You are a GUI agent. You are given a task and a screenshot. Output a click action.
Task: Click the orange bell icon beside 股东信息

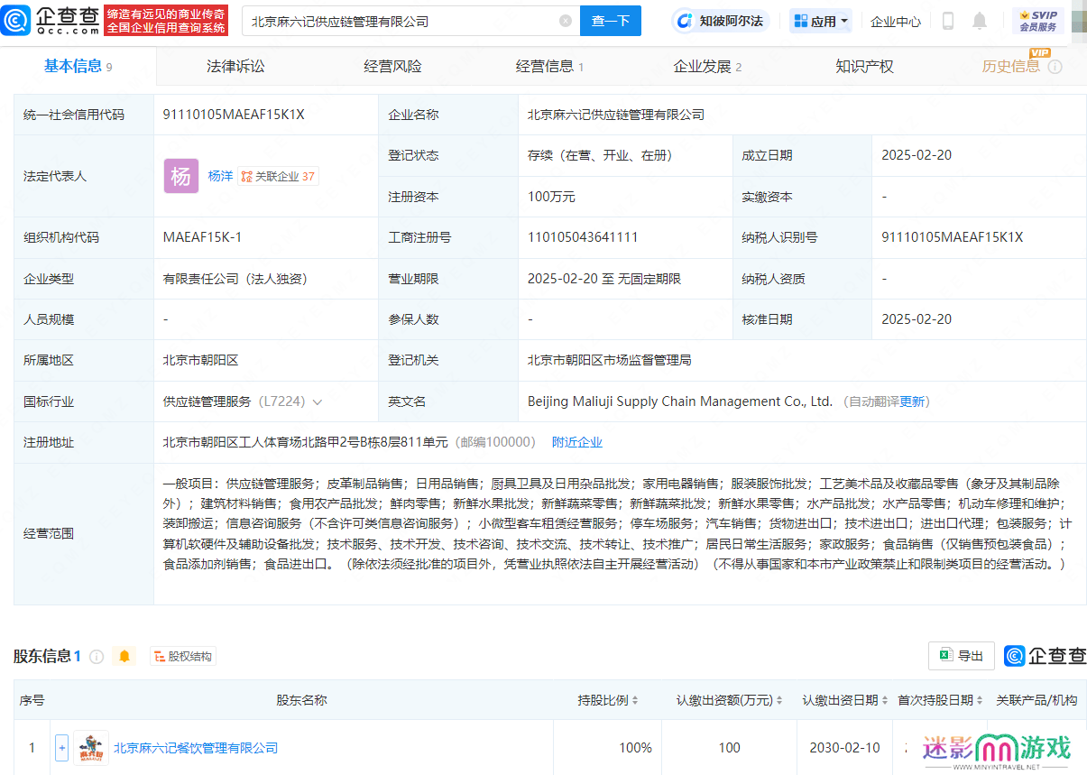(124, 657)
